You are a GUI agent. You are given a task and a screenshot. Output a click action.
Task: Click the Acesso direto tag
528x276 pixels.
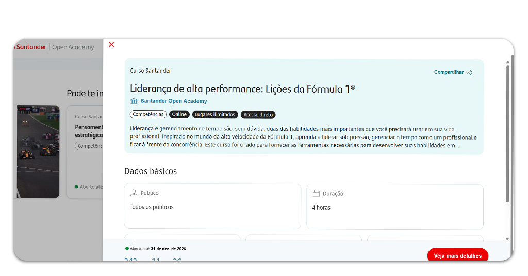(x=258, y=115)
